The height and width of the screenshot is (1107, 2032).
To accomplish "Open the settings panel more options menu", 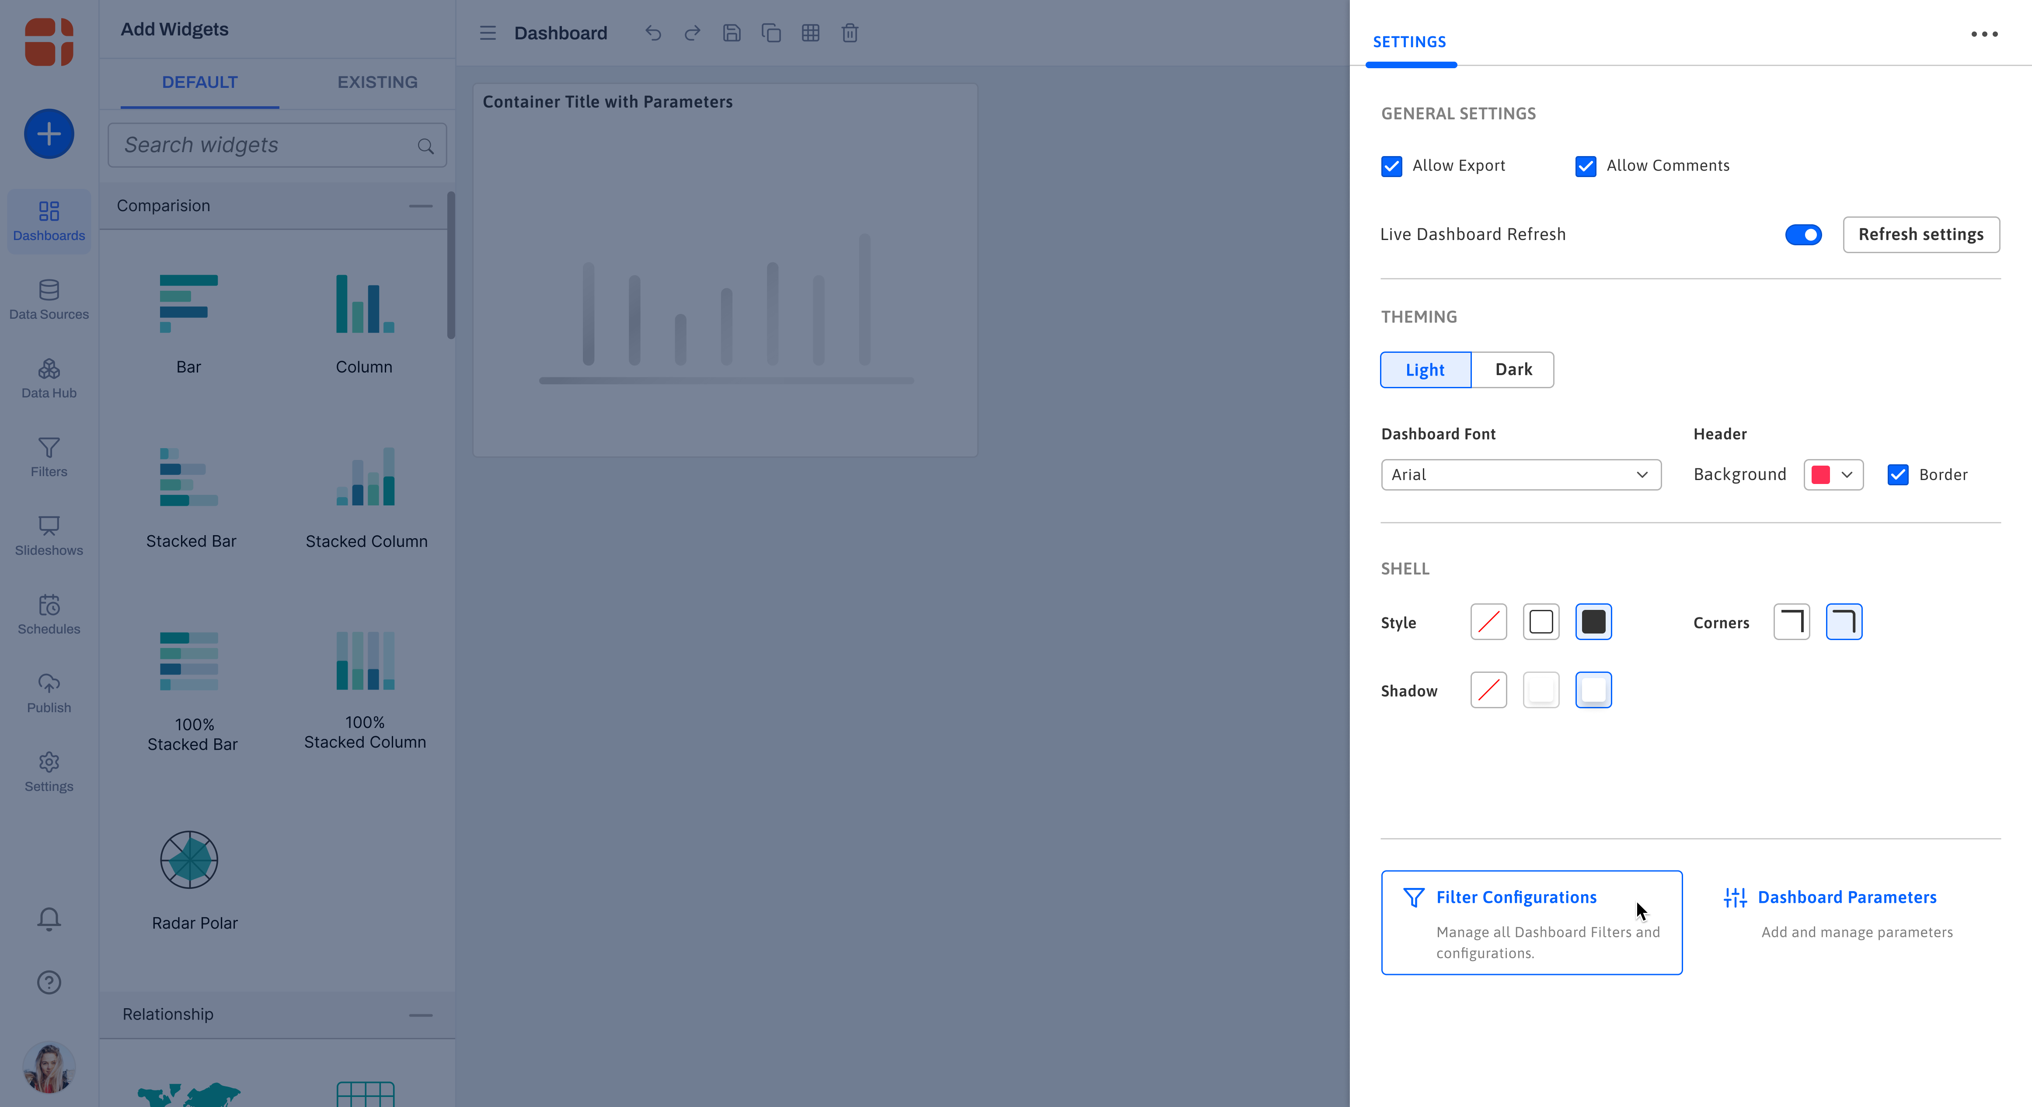I will [1984, 34].
